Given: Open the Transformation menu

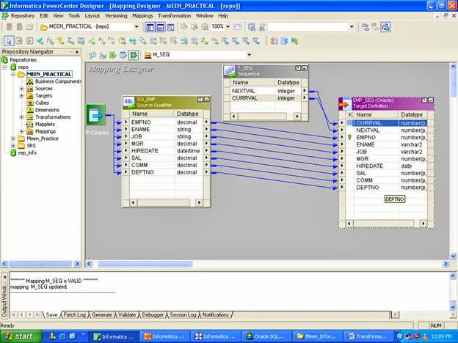Looking at the screenshot, I should click(x=175, y=15).
